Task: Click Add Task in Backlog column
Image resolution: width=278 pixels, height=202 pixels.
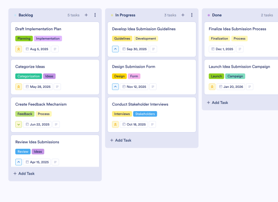Action: click(x=24, y=173)
